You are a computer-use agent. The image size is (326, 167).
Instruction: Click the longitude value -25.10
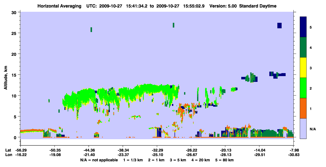(x=157, y=155)
